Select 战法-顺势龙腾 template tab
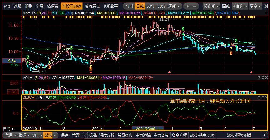The height and width of the screenshot is (140, 270). tap(239, 135)
